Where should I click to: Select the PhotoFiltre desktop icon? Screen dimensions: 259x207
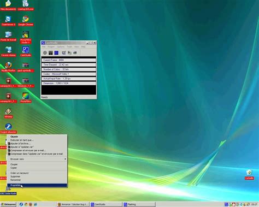[x=26, y=98]
